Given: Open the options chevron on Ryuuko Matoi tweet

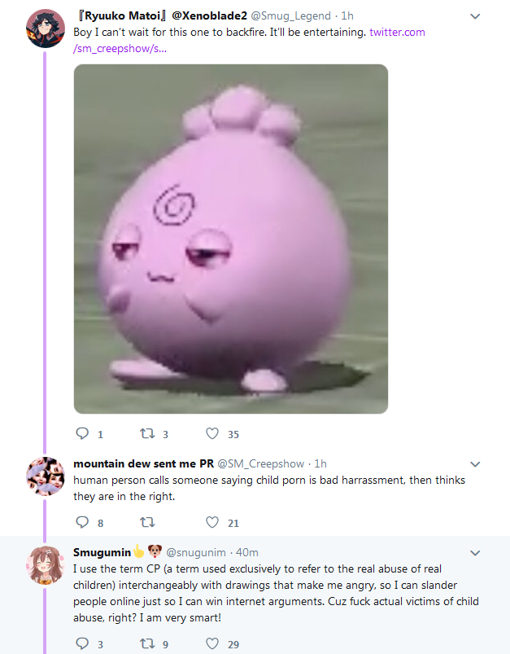Looking at the screenshot, I should click(x=475, y=16).
